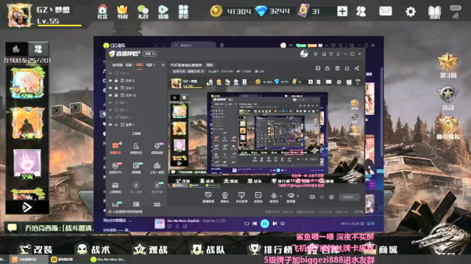The width and height of the screenshot is (471, 264).
Task: Open the 改装 modification menu
Action: click(36, 249)
